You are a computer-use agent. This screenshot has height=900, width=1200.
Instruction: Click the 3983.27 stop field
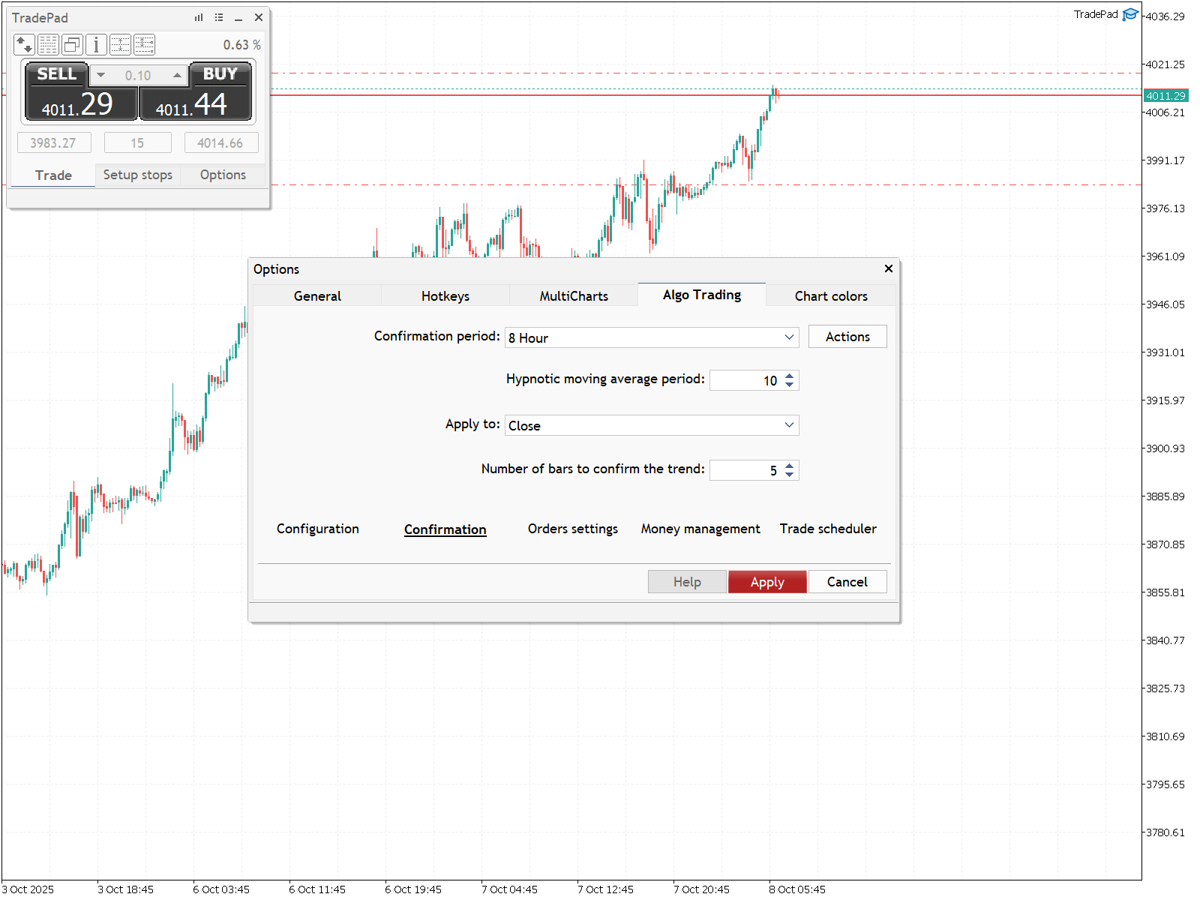53,142
